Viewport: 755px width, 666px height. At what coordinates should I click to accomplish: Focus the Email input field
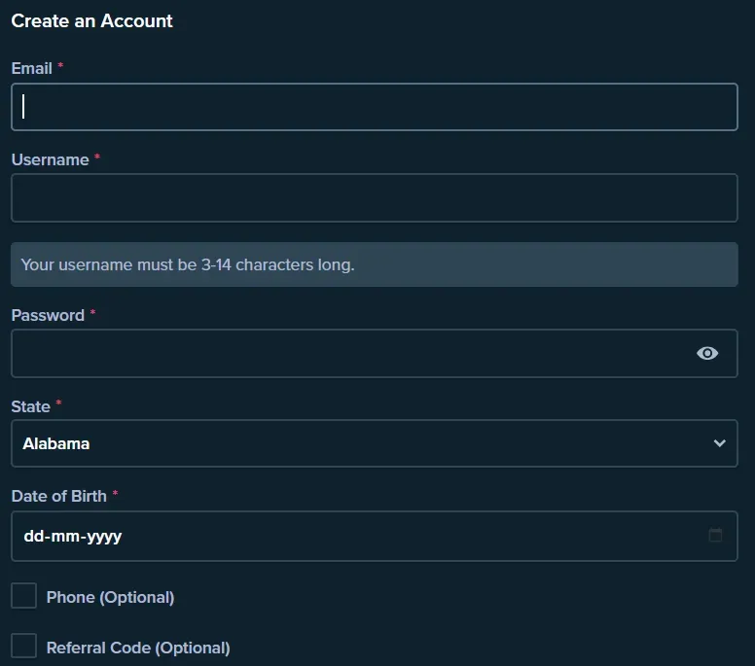(374, 107)
